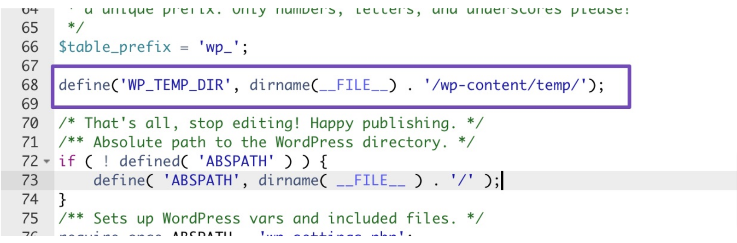The width and height of the screenshot is (737, 243).
Task: Collapse the code fold arrow at line 72
Action: point(47,161)
